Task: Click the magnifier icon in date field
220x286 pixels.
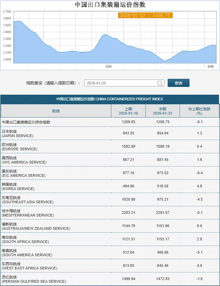Action: pos(160,83)
